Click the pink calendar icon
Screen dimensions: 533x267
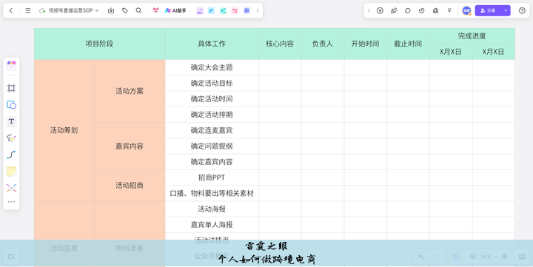point(155,10)
